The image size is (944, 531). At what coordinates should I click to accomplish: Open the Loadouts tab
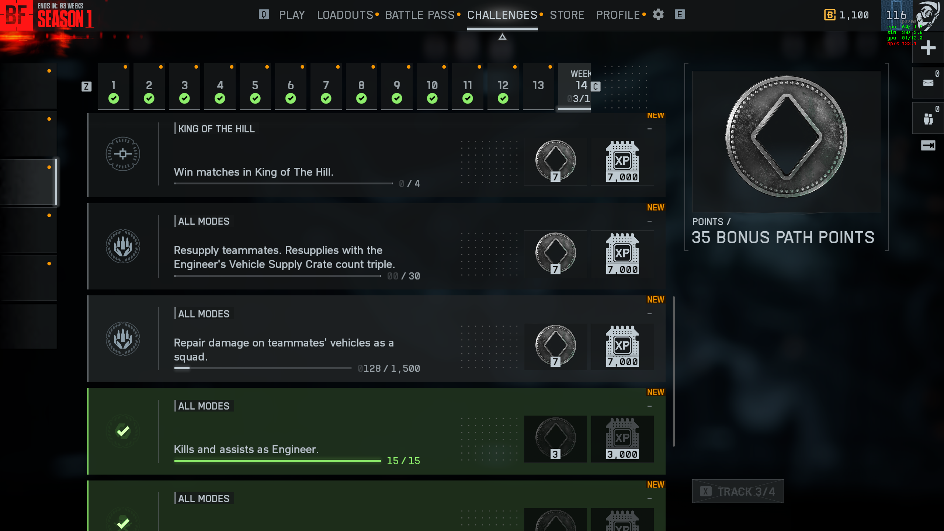(345, 15)
